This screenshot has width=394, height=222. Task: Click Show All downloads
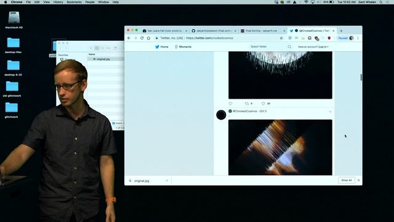(x=346, y=180)
